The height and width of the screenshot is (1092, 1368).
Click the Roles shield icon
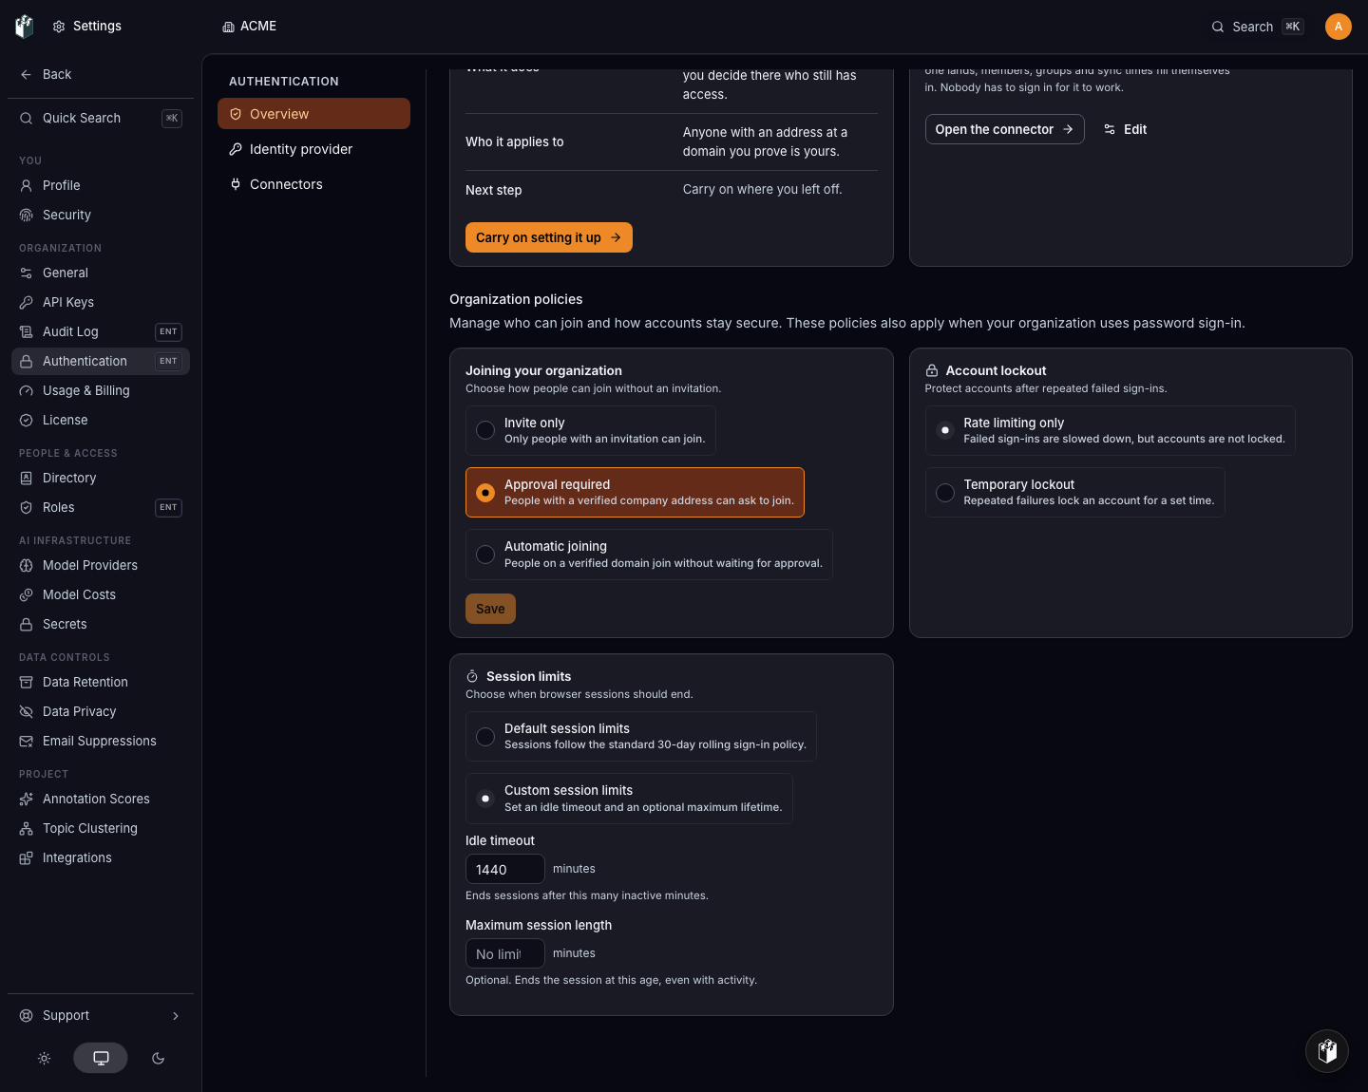[27, 507]
